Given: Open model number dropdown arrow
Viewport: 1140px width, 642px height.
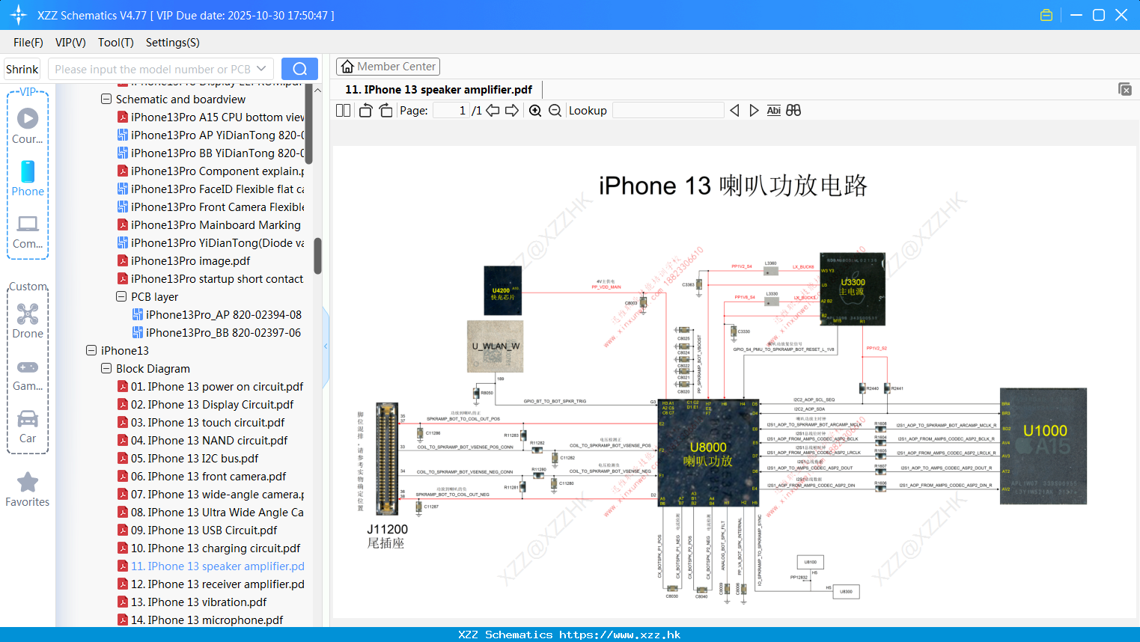Looking at the screenshot, I should pos(261,69).
